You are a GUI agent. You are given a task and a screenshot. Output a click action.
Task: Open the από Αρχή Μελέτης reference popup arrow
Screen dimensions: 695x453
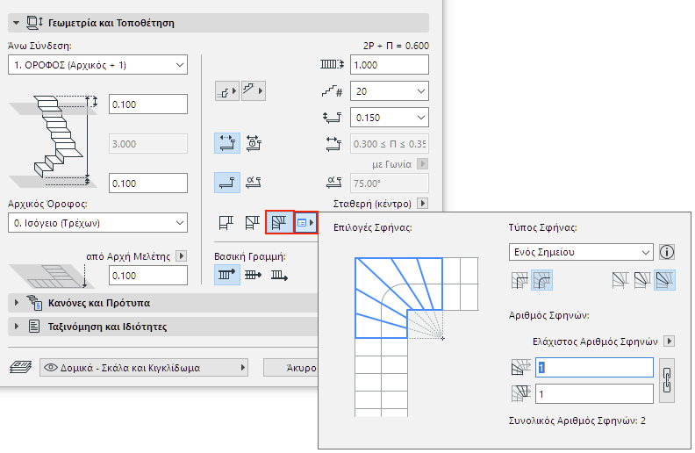181,255
